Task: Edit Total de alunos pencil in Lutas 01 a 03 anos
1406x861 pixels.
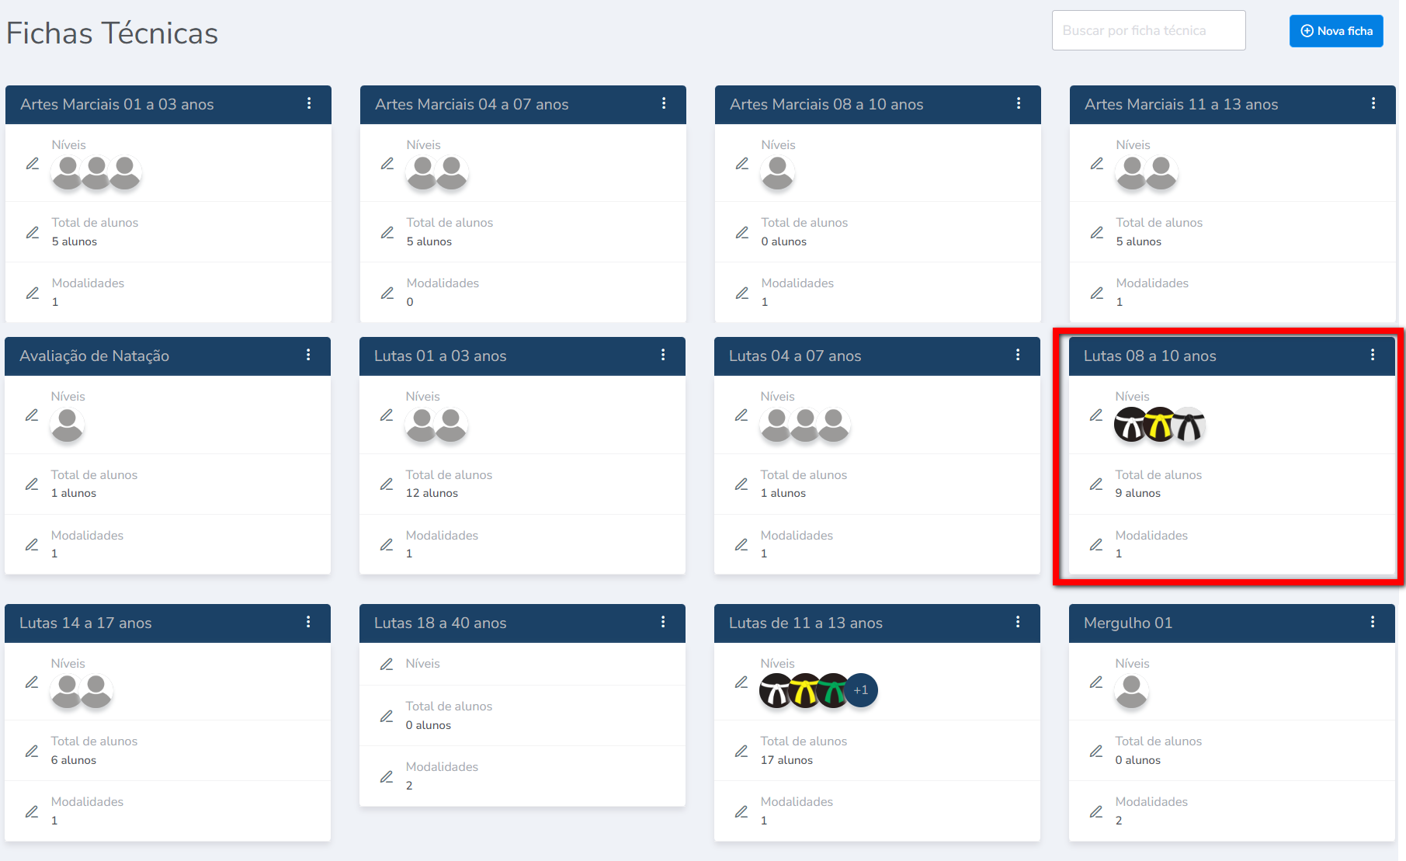Action: tap(387, 484)
